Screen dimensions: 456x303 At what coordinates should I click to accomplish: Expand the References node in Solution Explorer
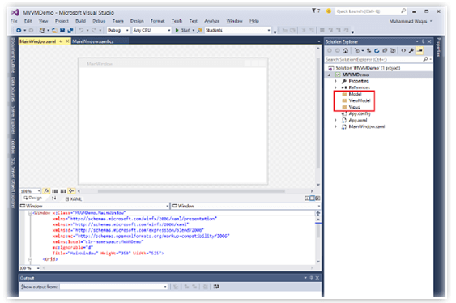click(335, 87)
